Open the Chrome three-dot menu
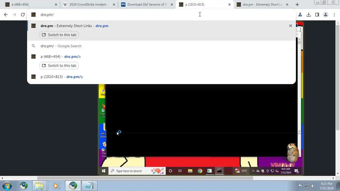 click(334, 15)
